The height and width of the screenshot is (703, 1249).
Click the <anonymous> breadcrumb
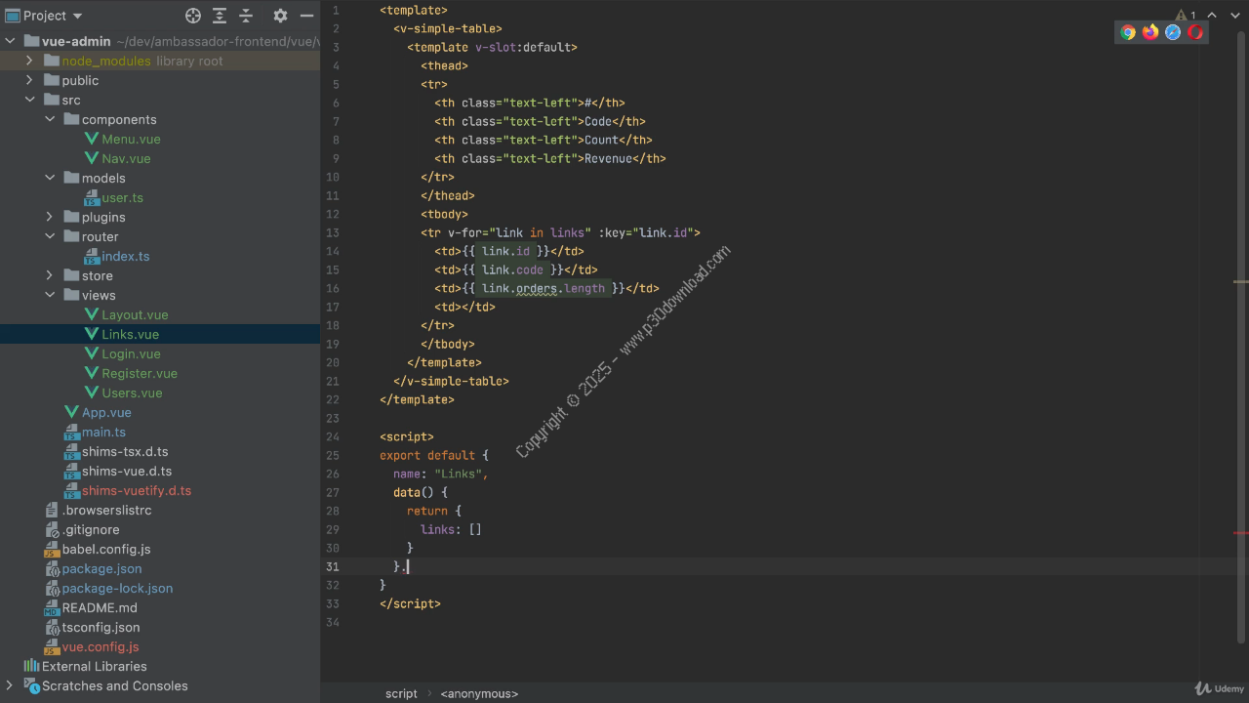coord(479,693)
